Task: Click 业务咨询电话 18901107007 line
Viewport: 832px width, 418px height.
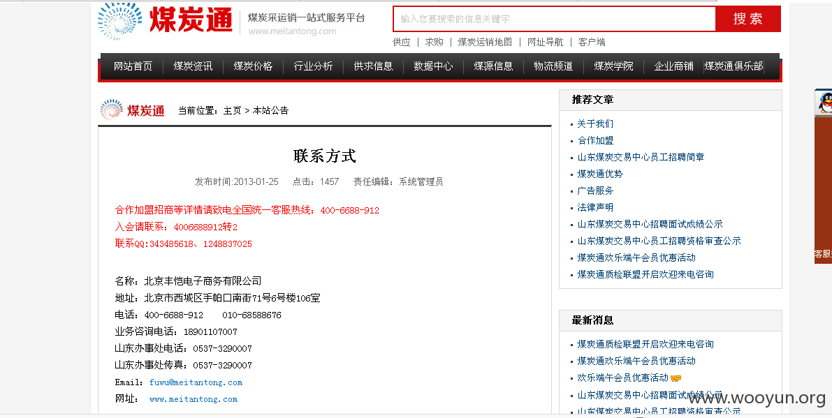Action: point(176,331)
